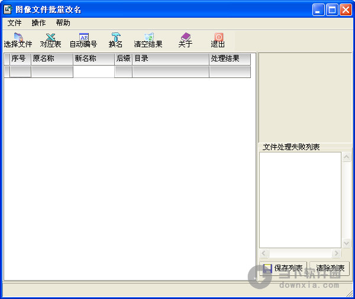Click the app icon in title bar
Screen dimensions: 355x299
(x=8, y=9)
